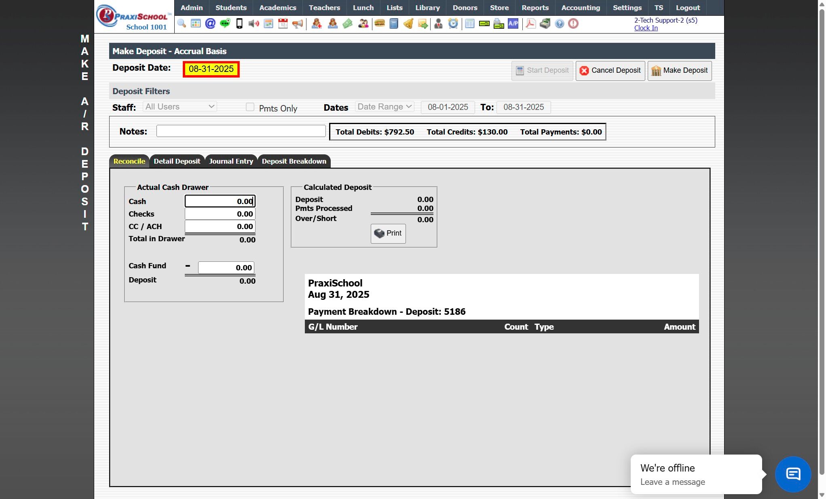Click the alarm clock icon
This screenshot has height=499, width=826.
pos(453,23)
